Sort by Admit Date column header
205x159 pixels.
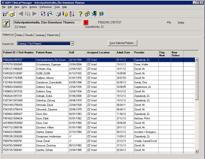click(x=125, y=54)
